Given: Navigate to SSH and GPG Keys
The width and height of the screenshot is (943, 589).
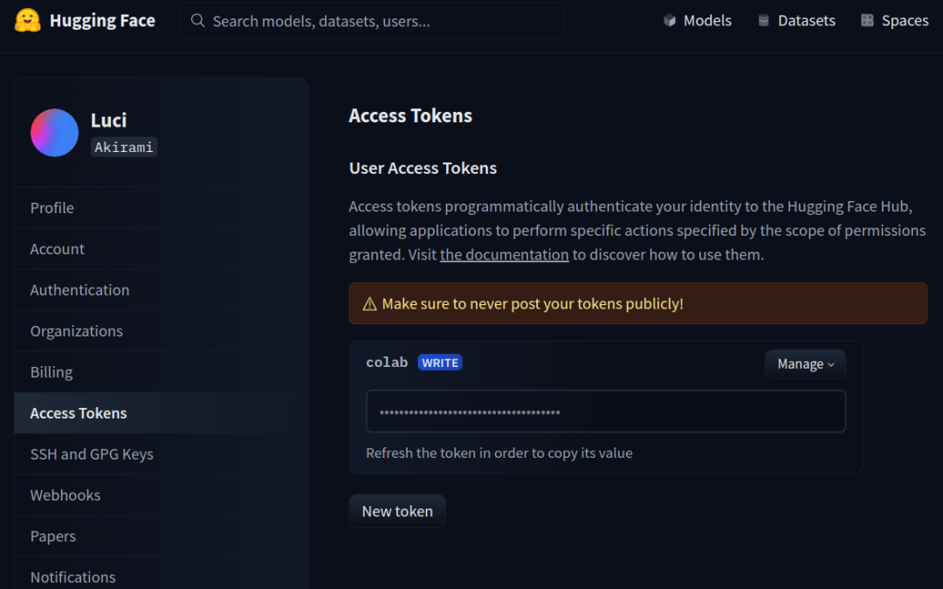Looking at the screenshot, I should pyautogui.click(x=92, y=454).
